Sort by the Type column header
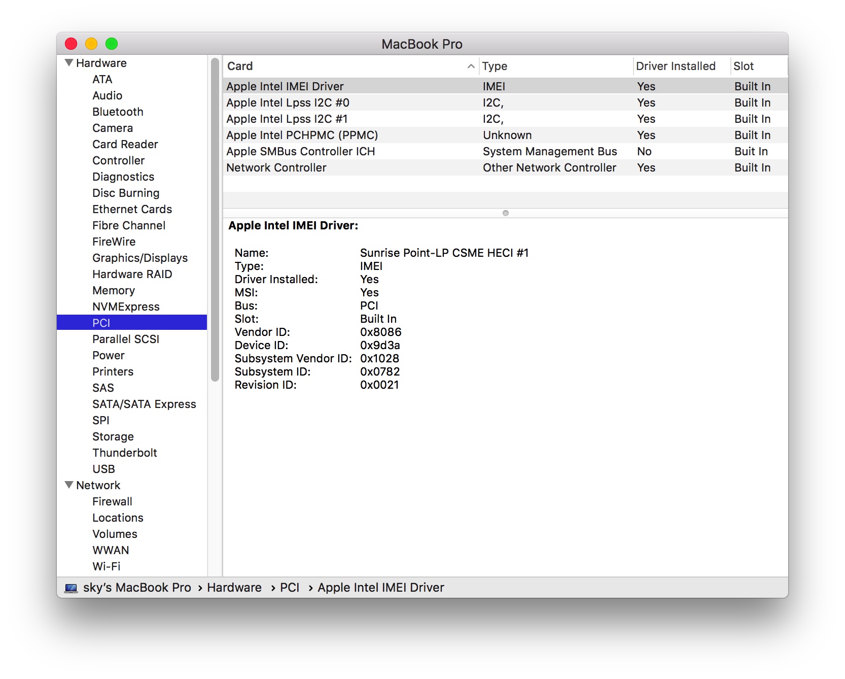The height and width of the screenshot is (679, 845). point(555,66)
